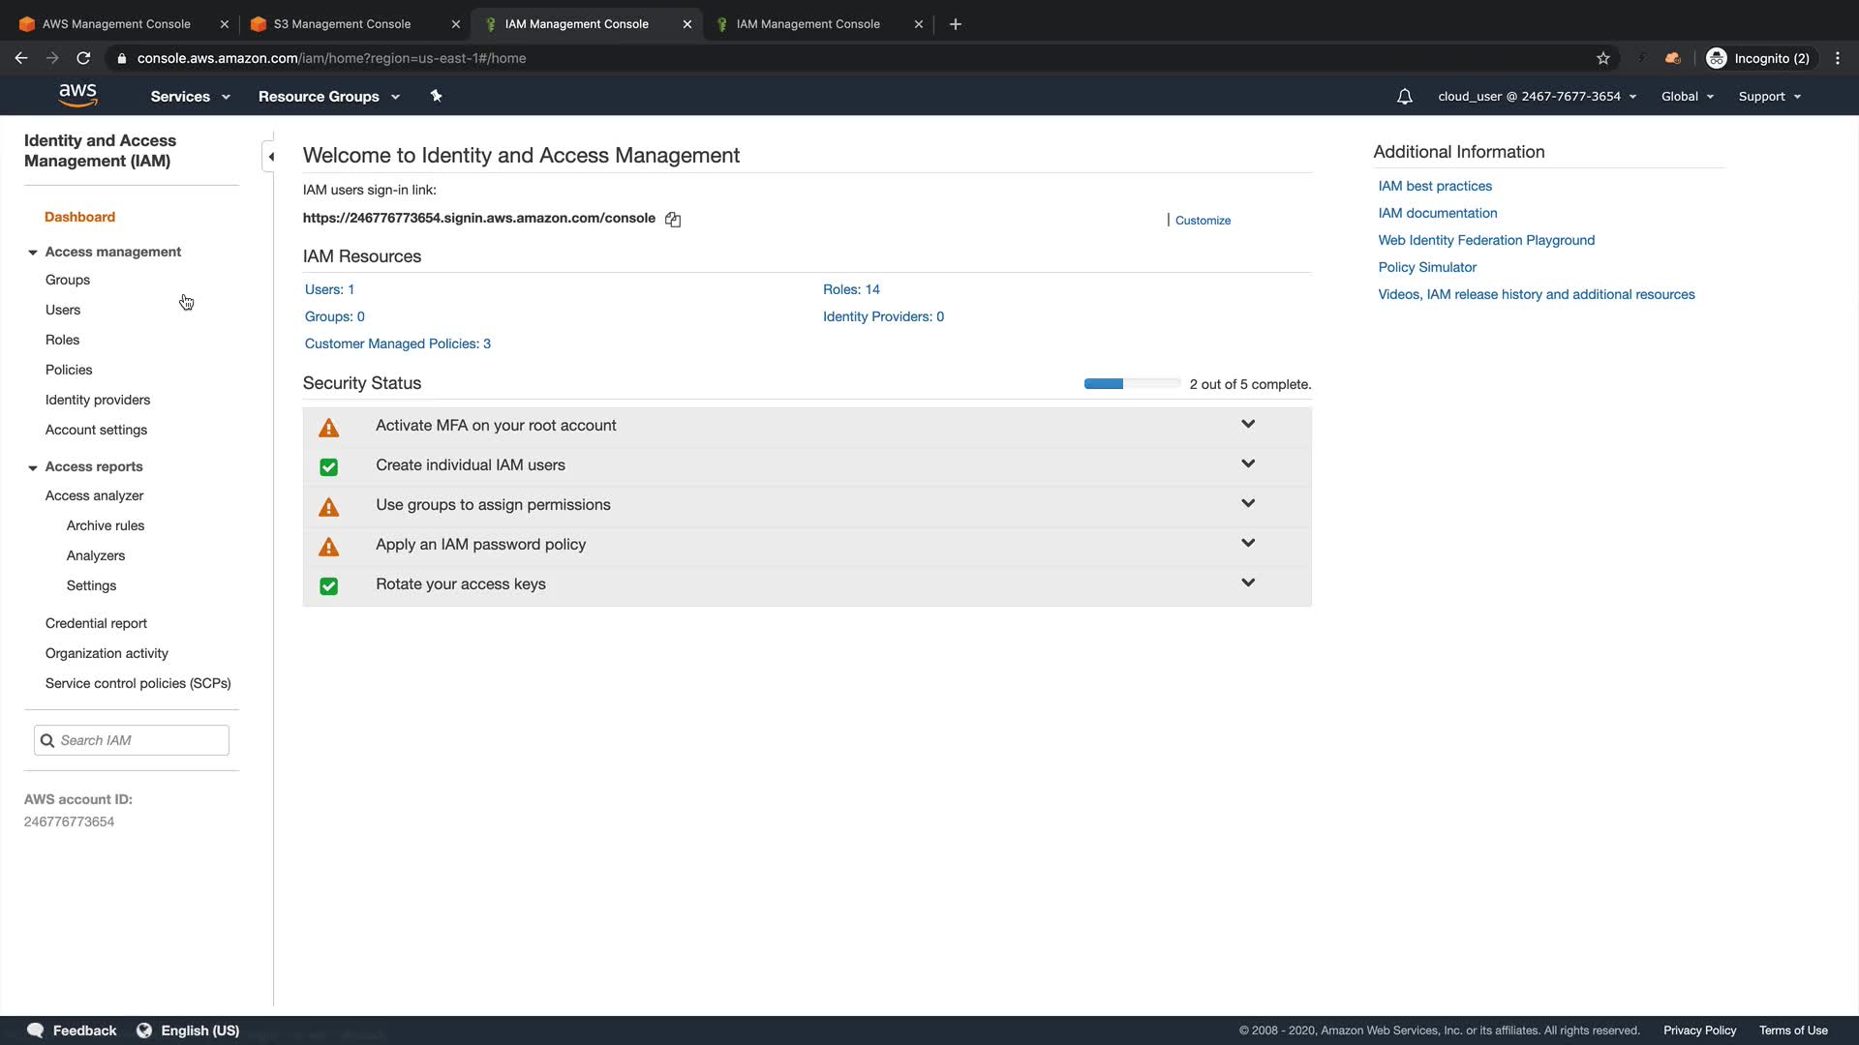Click the green check for Create individual IAM users
This screenshot has height=1045, width=1859.
[x=329, y=467]
